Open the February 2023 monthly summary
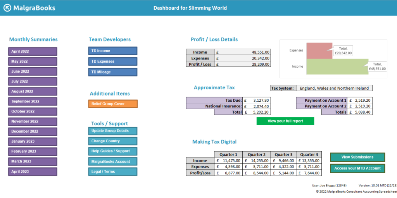This screenshot has height=198, width=397. (x=33, y=151)
